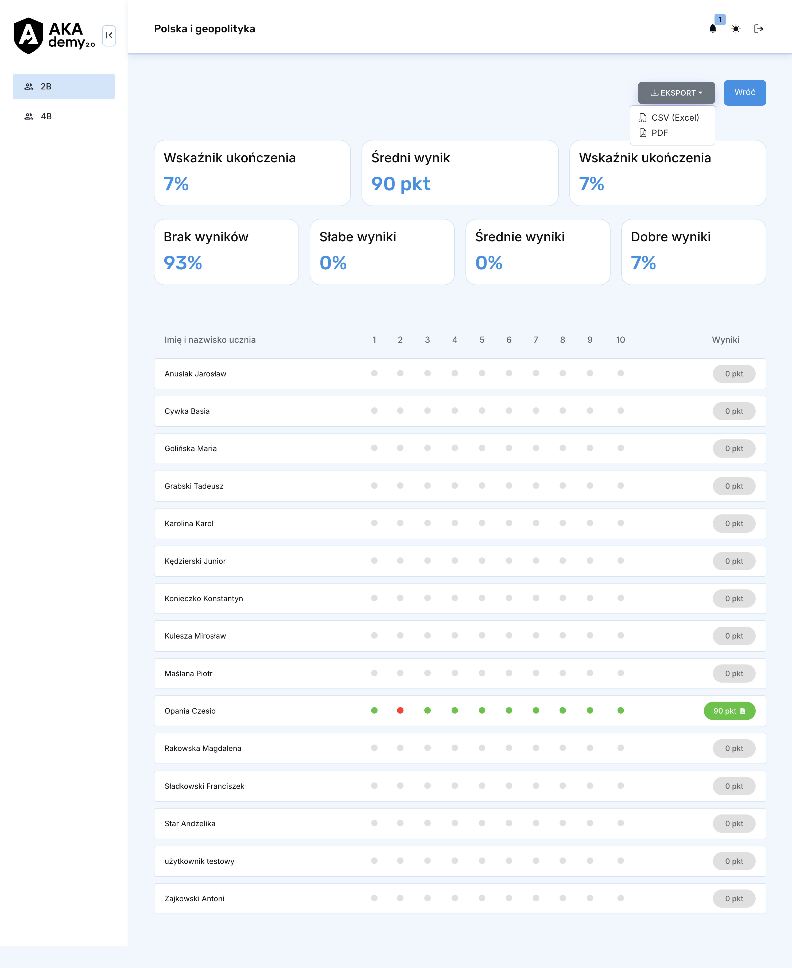Click Opania Czesio's first green answer dot
The image size is (792, 968).
[x=374, y=710]
